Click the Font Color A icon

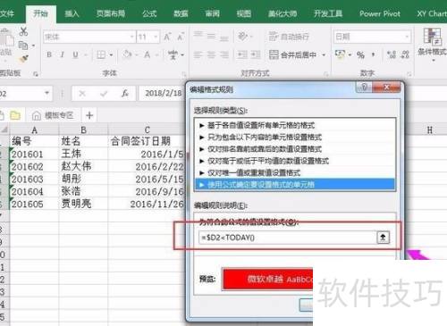[148, 54]
